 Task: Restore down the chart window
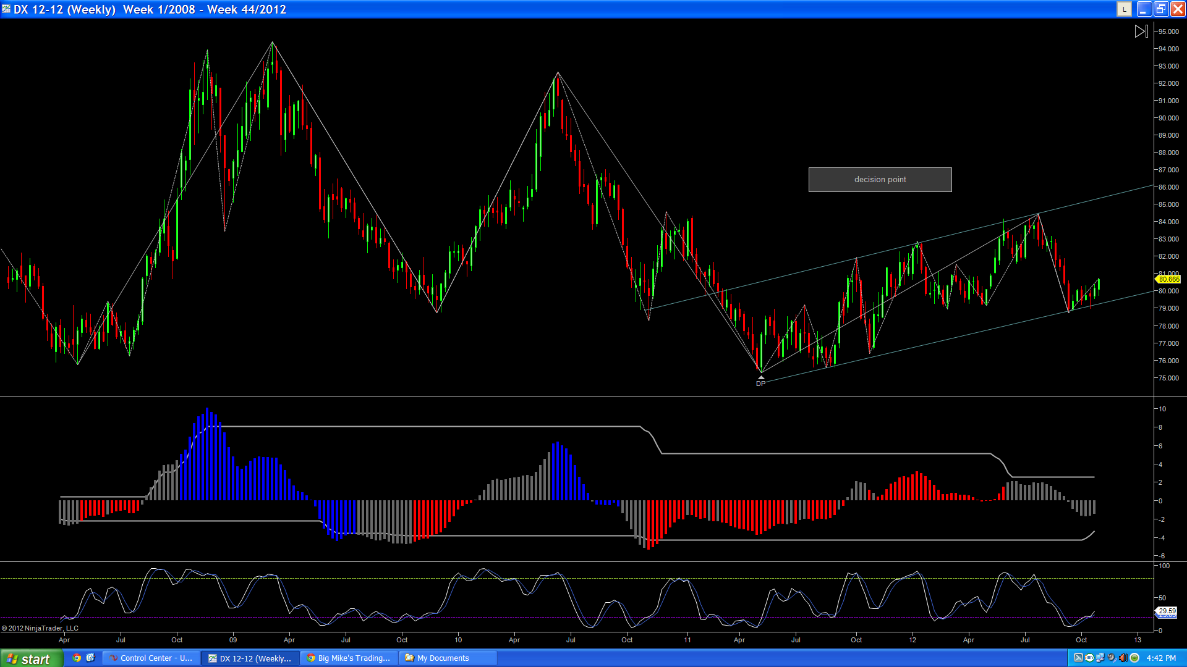point(1160,9)
